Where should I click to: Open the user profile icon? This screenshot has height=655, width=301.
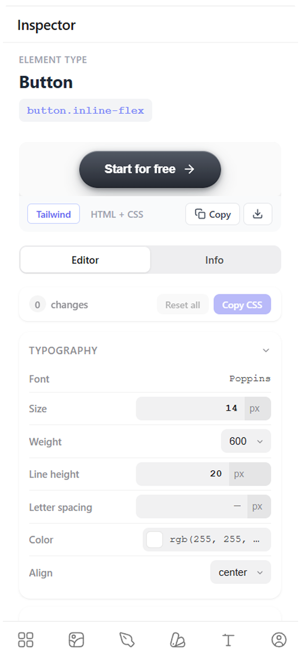279,640
